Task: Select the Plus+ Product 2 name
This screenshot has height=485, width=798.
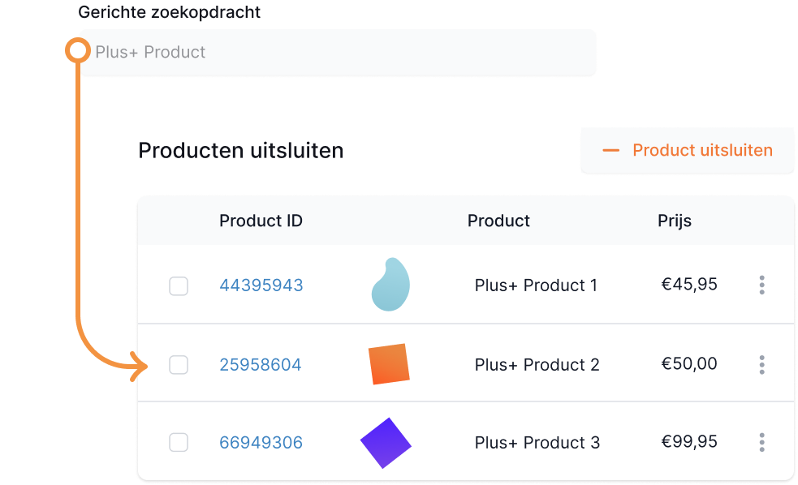Action: (x=537, y=365)
